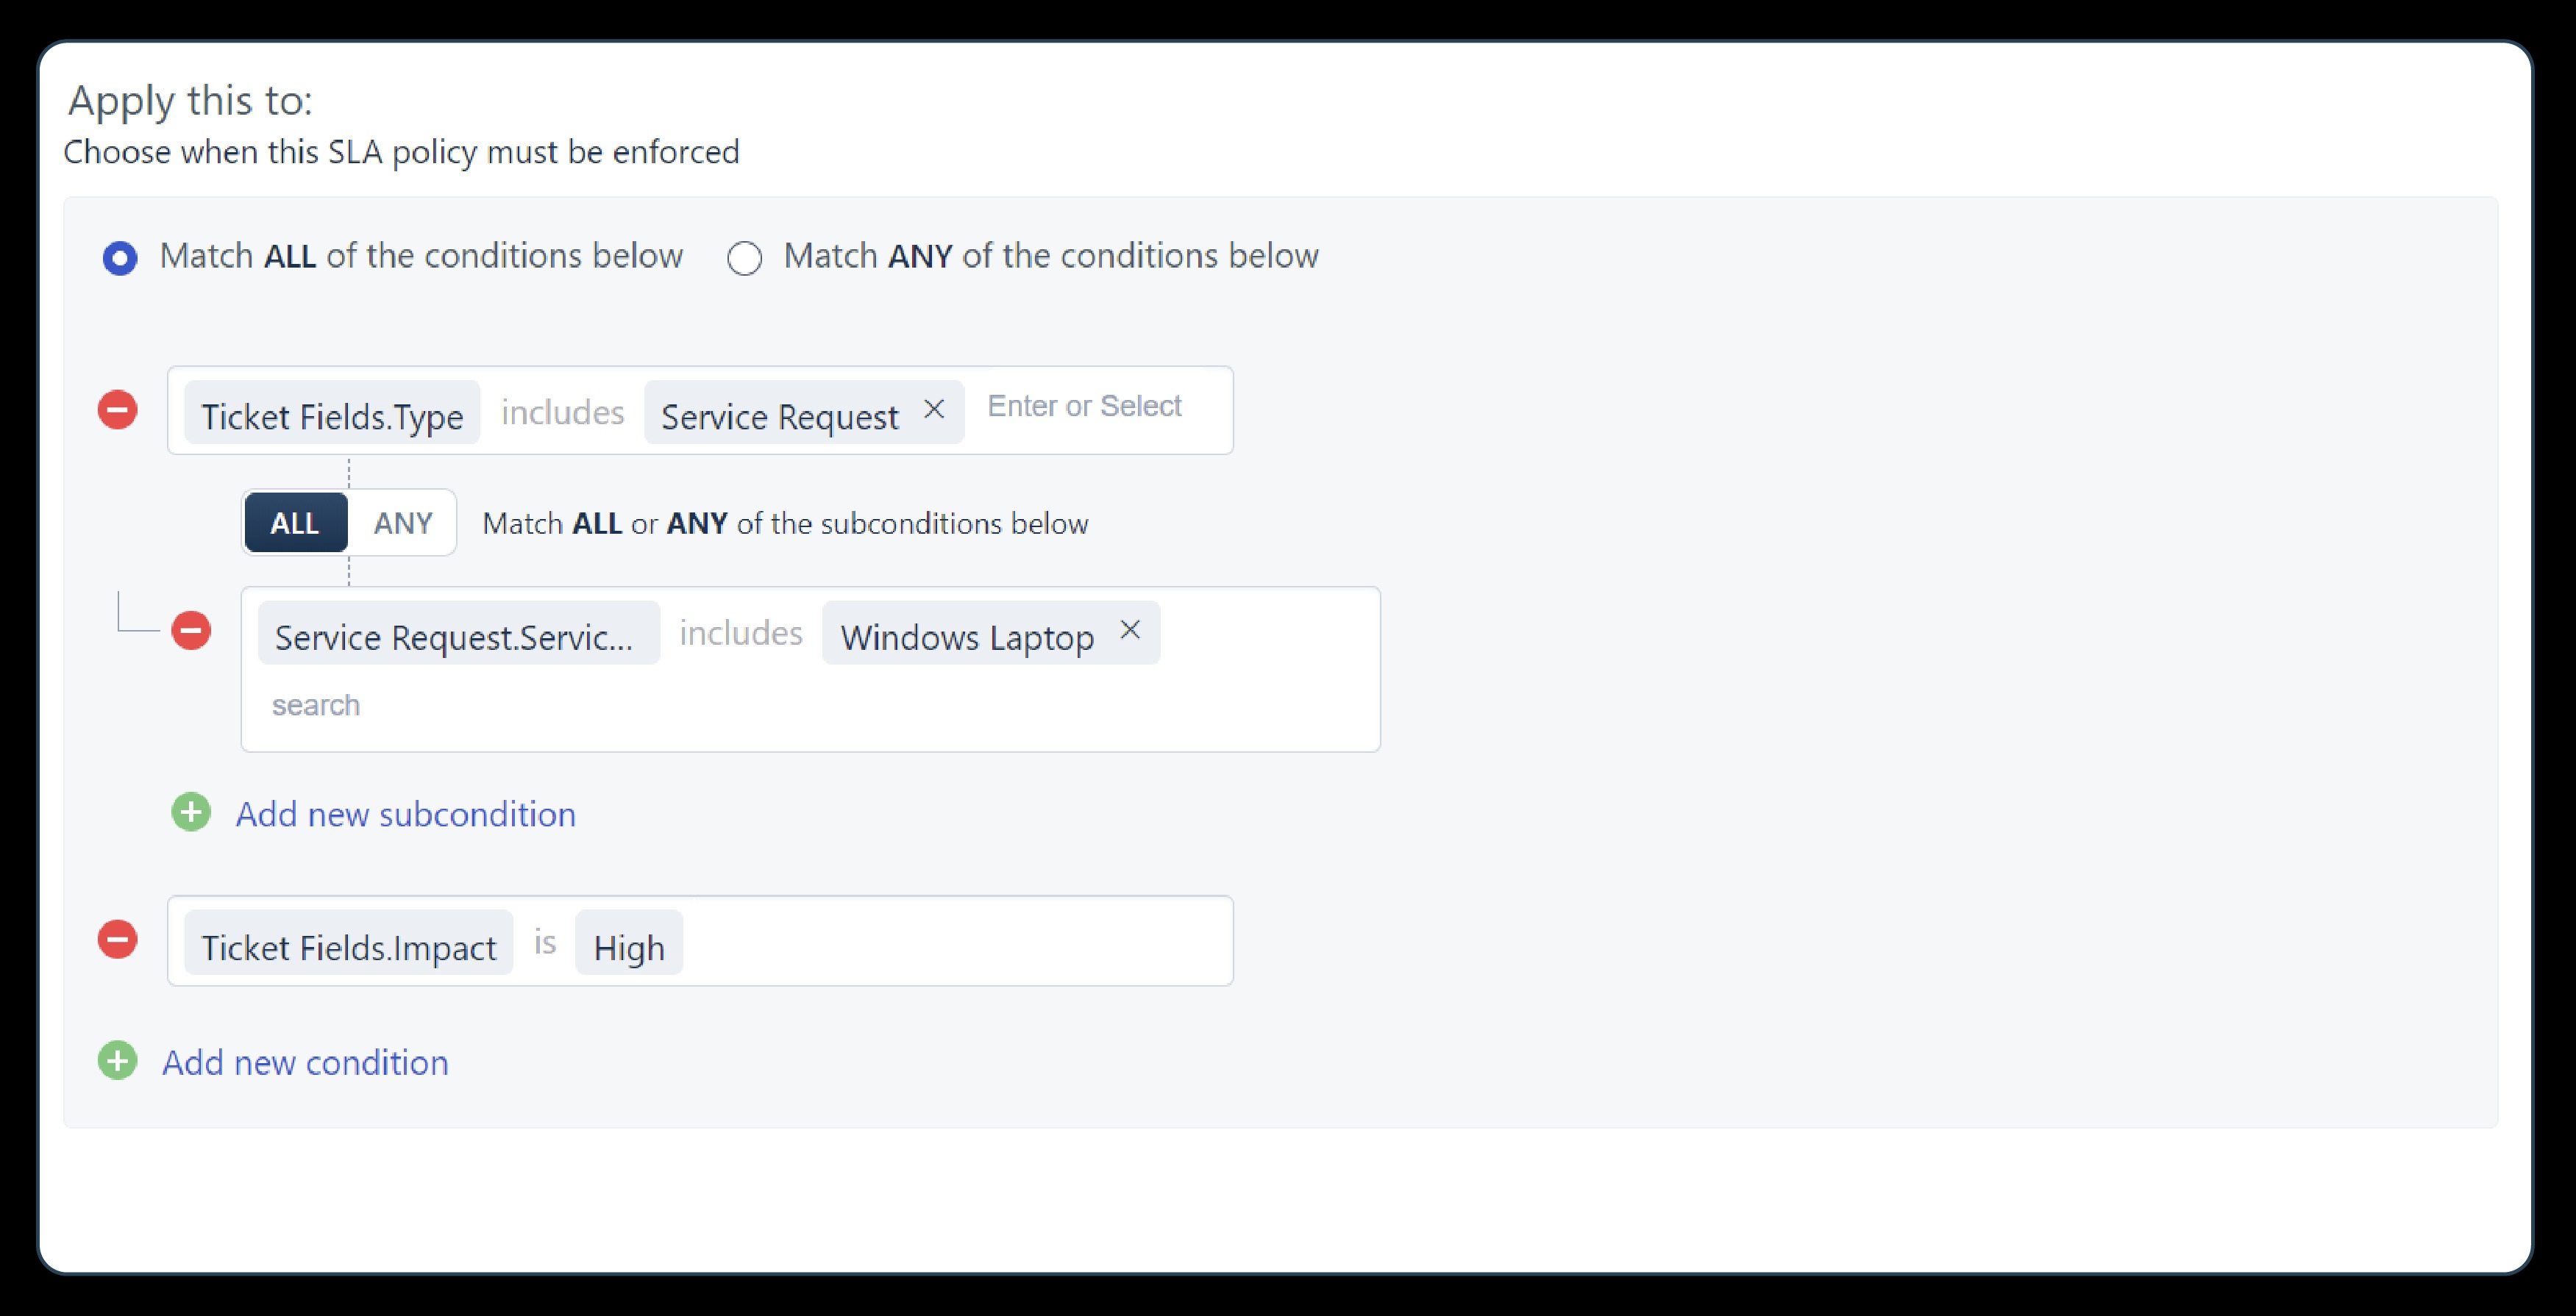The width and height of the screenshot is (2576, 1316).
Task: Switch subconditions toggle to ANY
Action: pos(403,523)
